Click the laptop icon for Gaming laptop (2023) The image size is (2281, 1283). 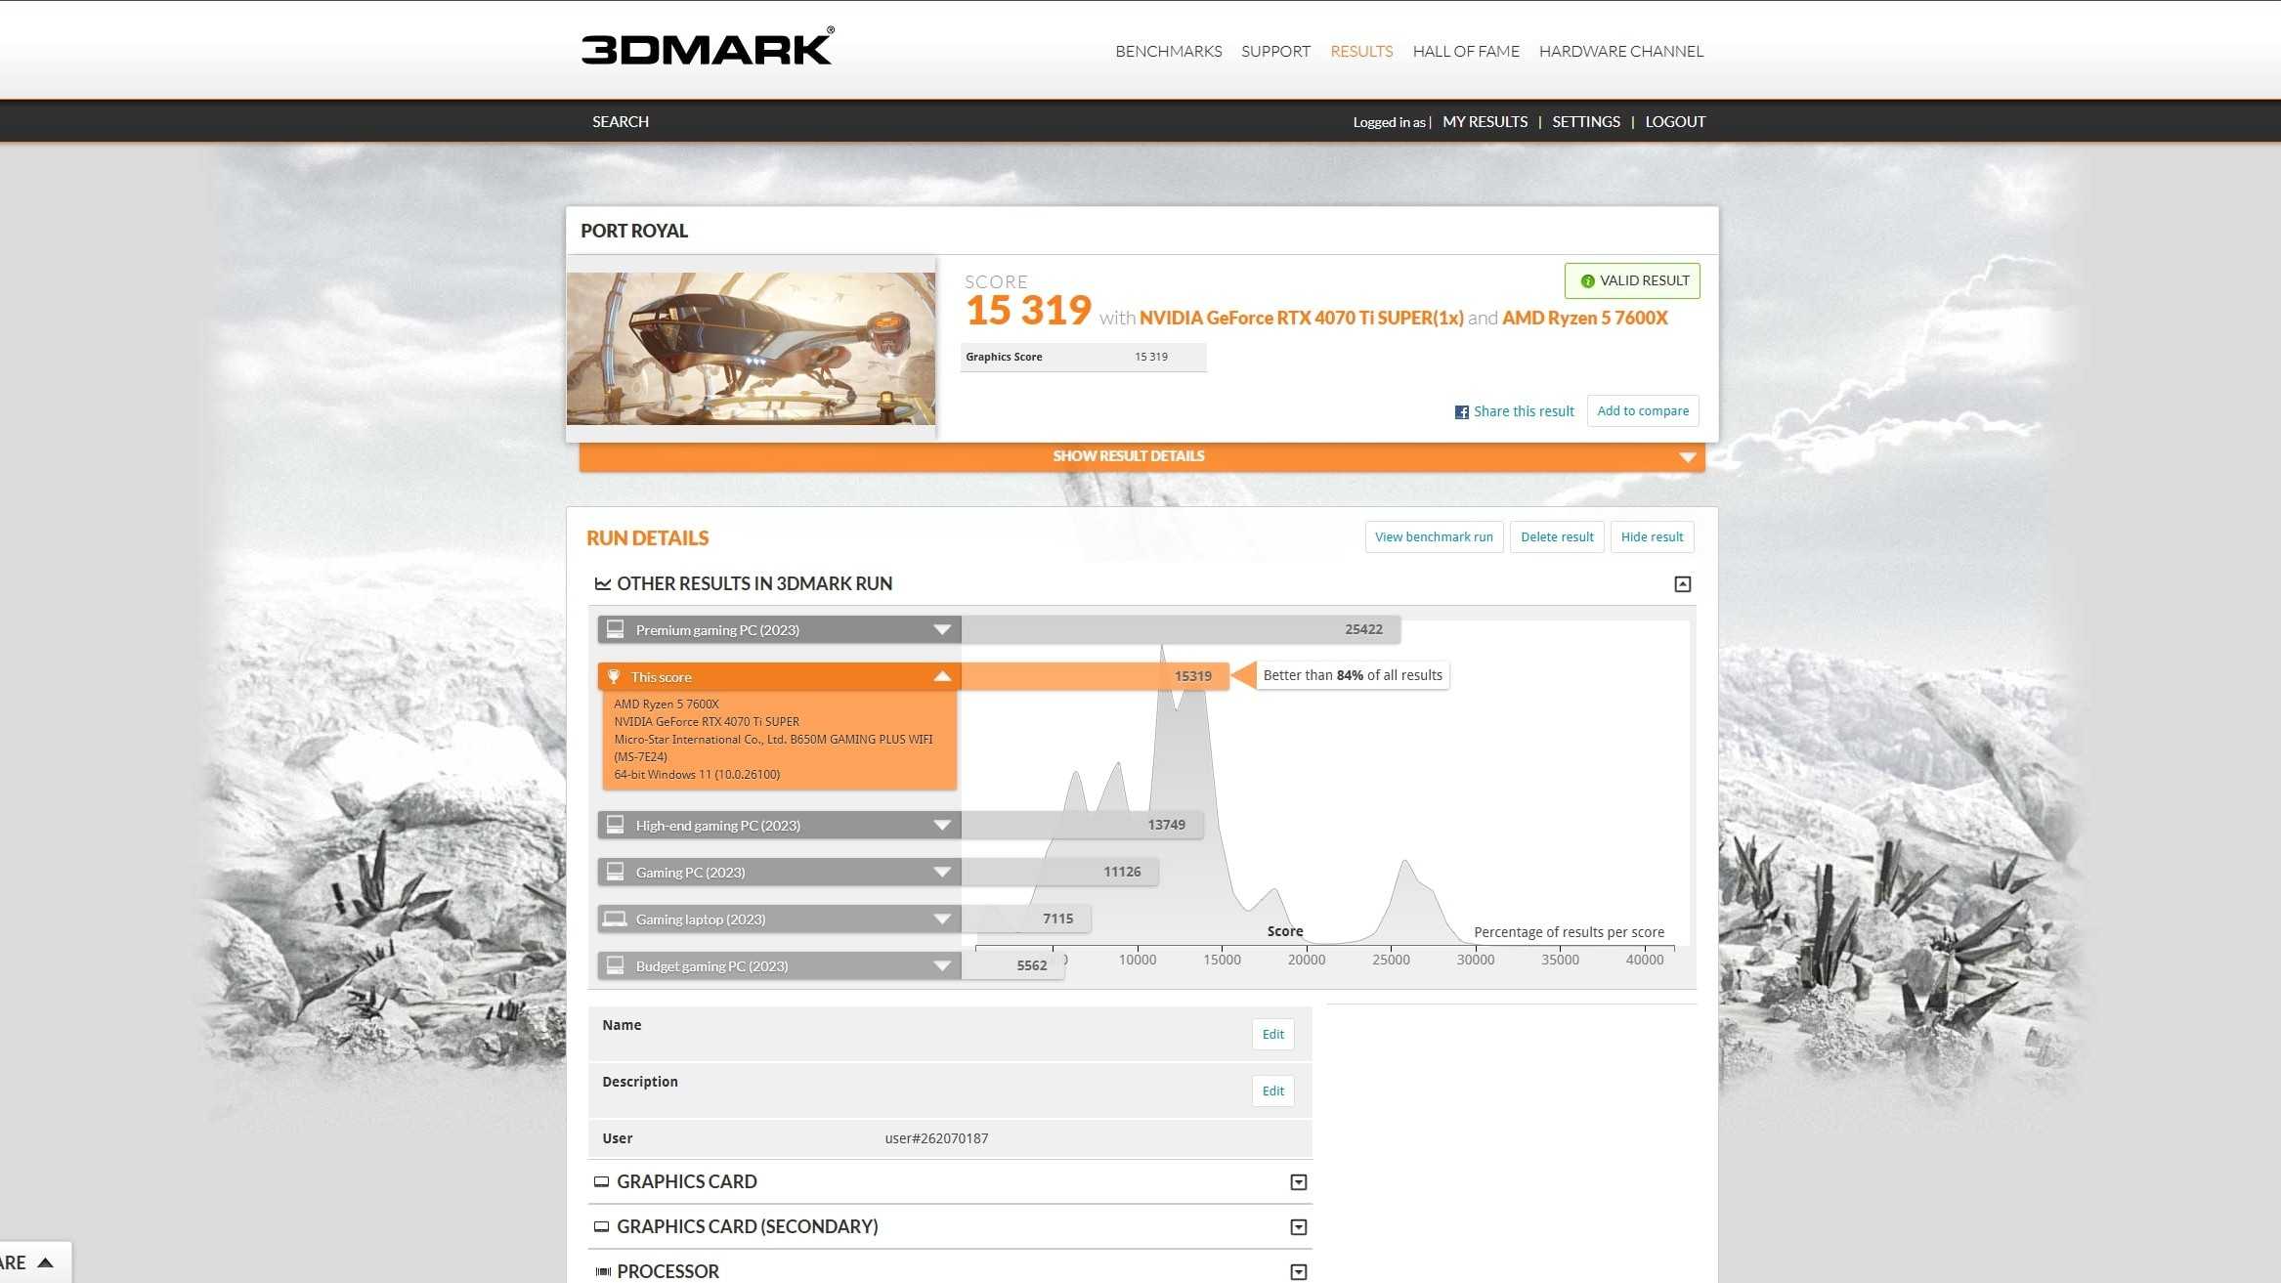[x=615, y=919]
